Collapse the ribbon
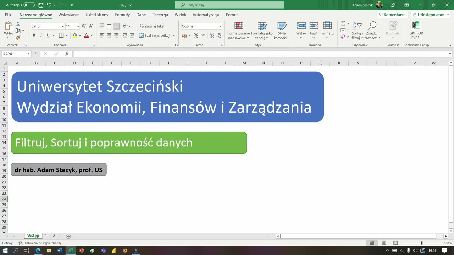This screenshot has width=454, height=255. coord(450,45)
